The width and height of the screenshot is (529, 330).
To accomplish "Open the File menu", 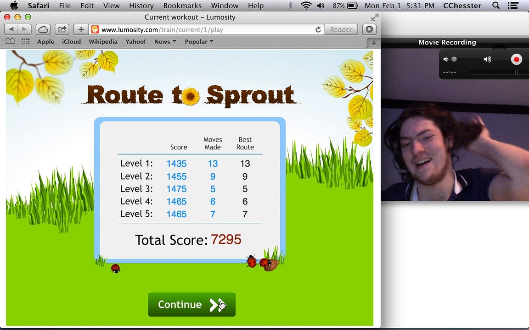I will click(65, 5).
